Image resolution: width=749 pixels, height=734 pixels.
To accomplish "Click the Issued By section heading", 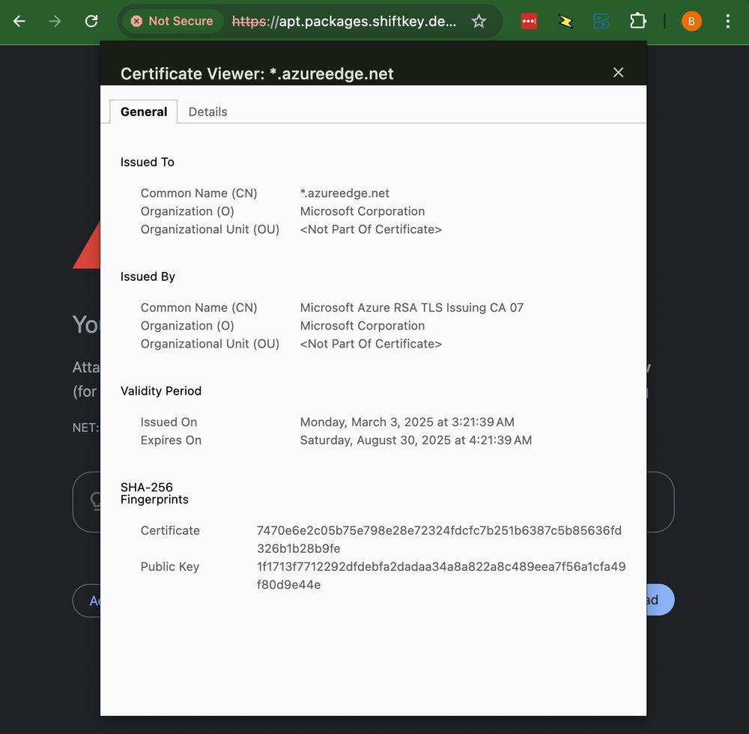I will click(148, 276).
